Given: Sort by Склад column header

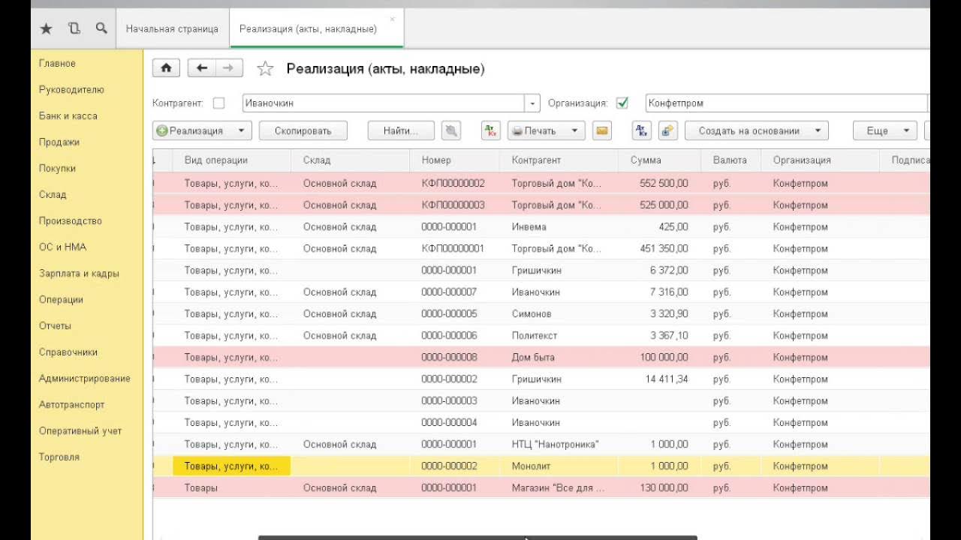Looking at the screenshot, I should (351, 160).
